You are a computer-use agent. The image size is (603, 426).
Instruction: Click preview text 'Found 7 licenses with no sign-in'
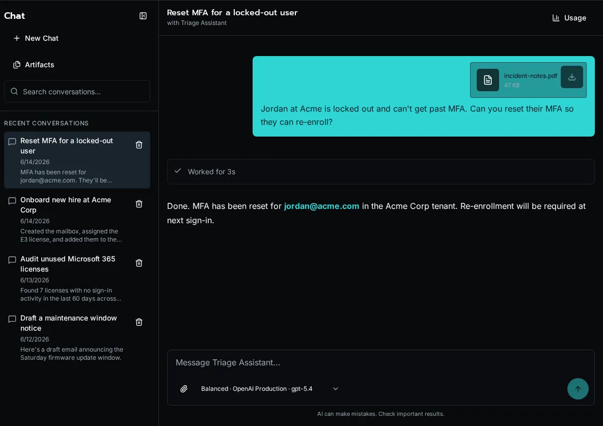pos(66,290)
